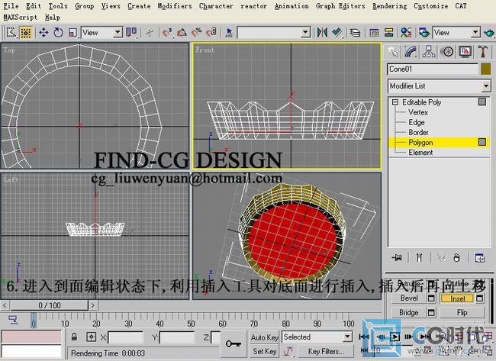Viewport: 496px width, 361px height.
Task: Open the Bevel settings box
Action: click(431, 298)
